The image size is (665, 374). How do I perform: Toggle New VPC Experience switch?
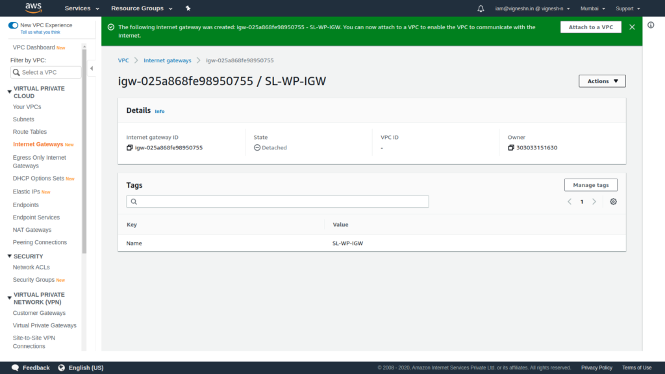pos(13,25)
